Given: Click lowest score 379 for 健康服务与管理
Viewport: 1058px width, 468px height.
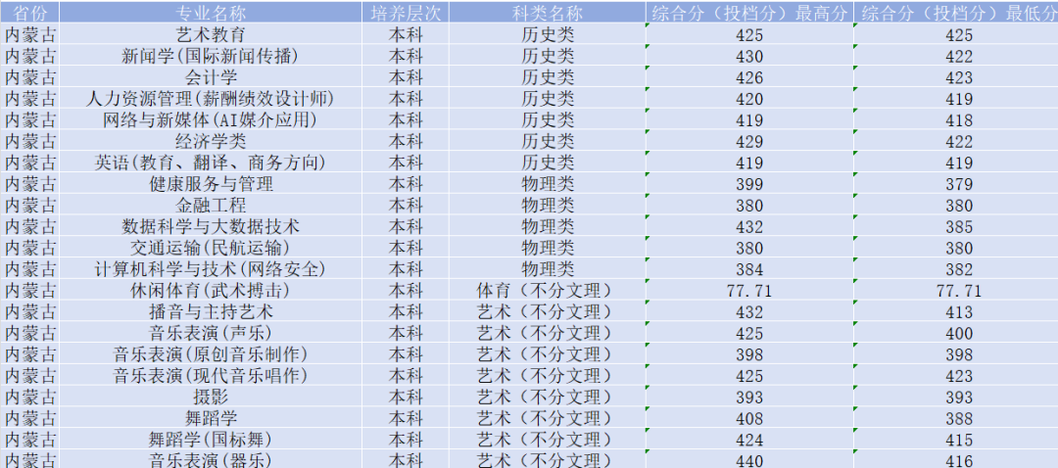Looking at the screenshot, I should [956, 183].
